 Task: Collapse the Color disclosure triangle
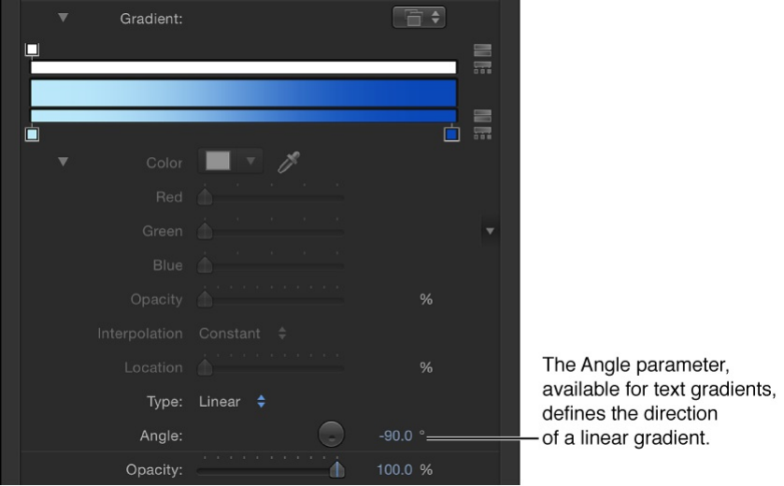click(x=63, y=162)
